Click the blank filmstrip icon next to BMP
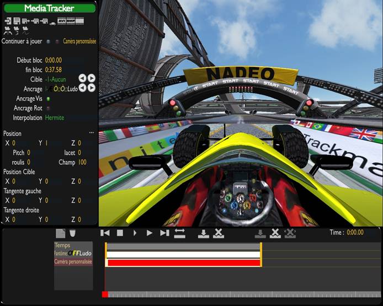The height and width of the screenshot is (306, 383). [79, 21]
